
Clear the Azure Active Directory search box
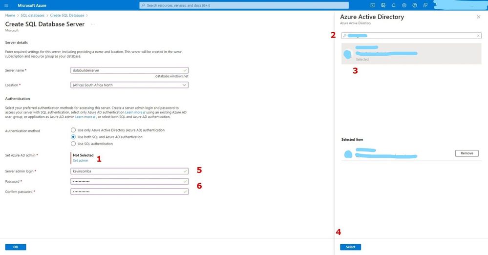(478, 36)
